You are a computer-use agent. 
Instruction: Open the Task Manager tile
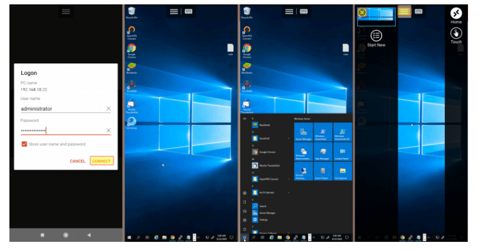point(323,151)
